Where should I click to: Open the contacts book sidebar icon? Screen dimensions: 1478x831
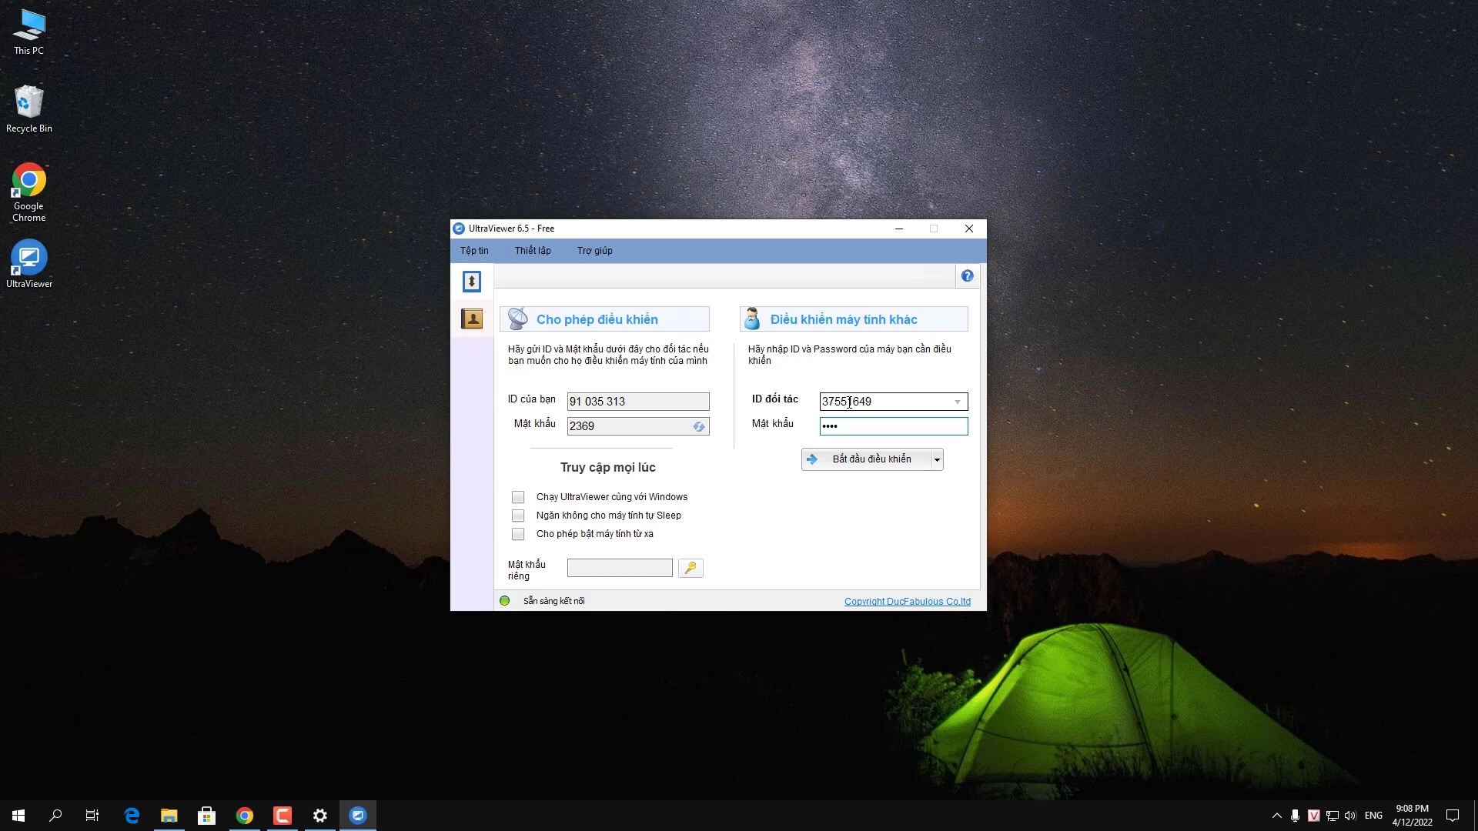coord(472,319)
